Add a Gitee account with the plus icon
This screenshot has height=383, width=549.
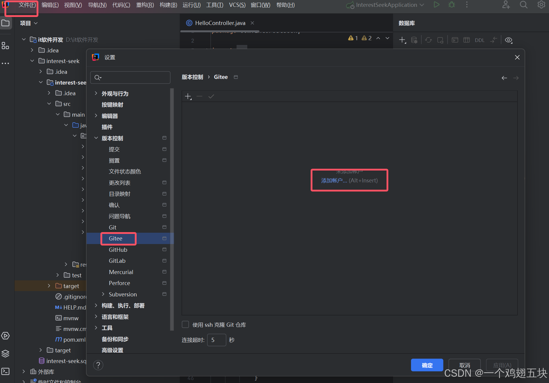[188, 96]
